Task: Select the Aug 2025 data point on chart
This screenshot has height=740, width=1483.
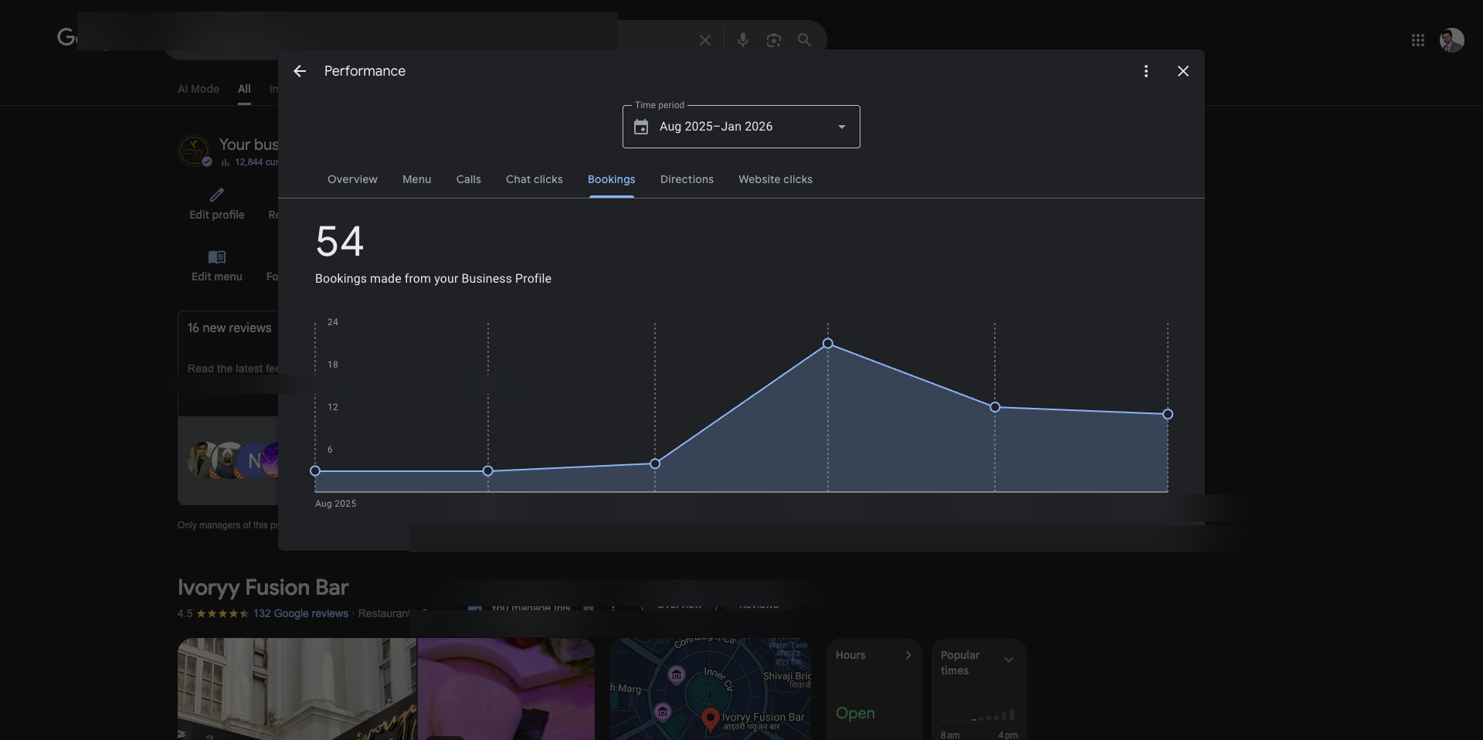Action: coord(315,470)
